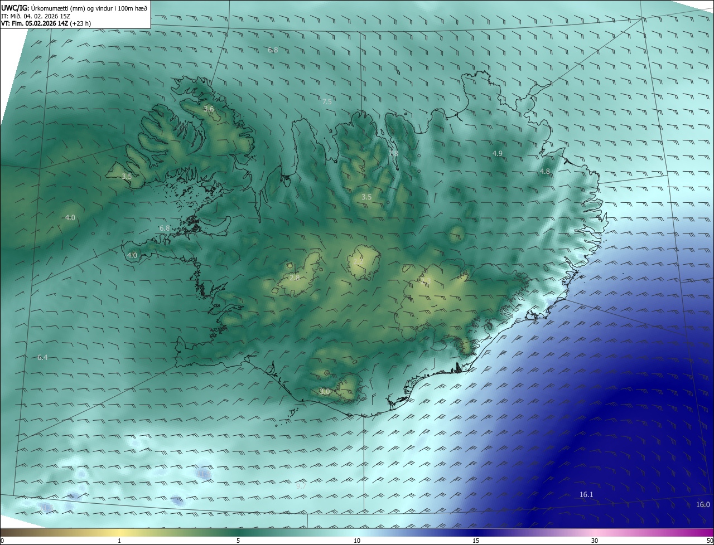The width and height of the screenshot is (714, 545).
Task: Click the yellow color band above the 1 tick
Action: (120, 532)
